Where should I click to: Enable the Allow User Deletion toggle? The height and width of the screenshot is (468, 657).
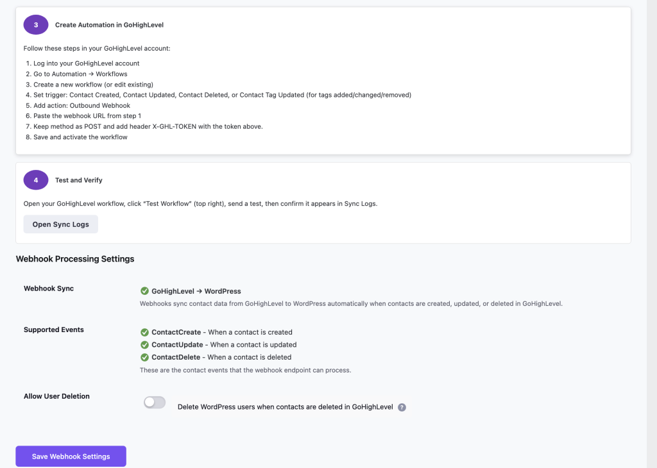point(155,402)
